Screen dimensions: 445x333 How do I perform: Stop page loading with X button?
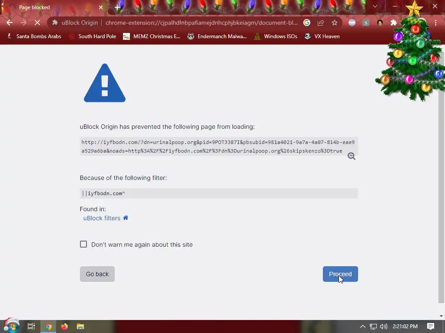pyautogui.click(x=37, y=23)
